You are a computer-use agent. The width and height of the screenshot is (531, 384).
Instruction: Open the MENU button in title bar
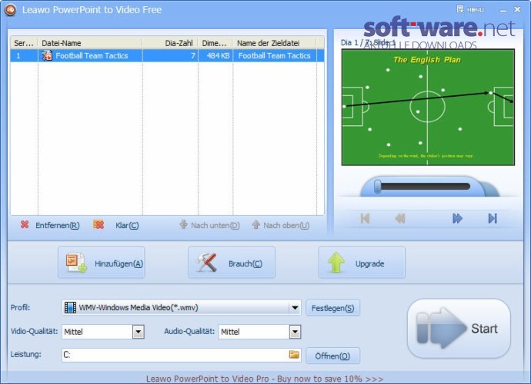coord(470,9)
